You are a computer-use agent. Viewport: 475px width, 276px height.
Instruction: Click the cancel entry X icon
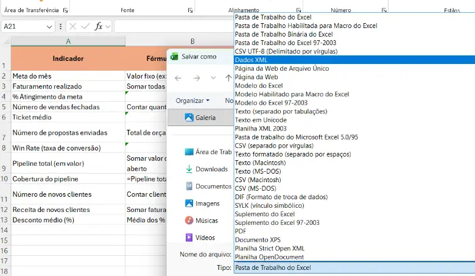click(72, 26)
